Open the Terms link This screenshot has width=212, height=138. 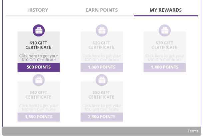point(193,131)
